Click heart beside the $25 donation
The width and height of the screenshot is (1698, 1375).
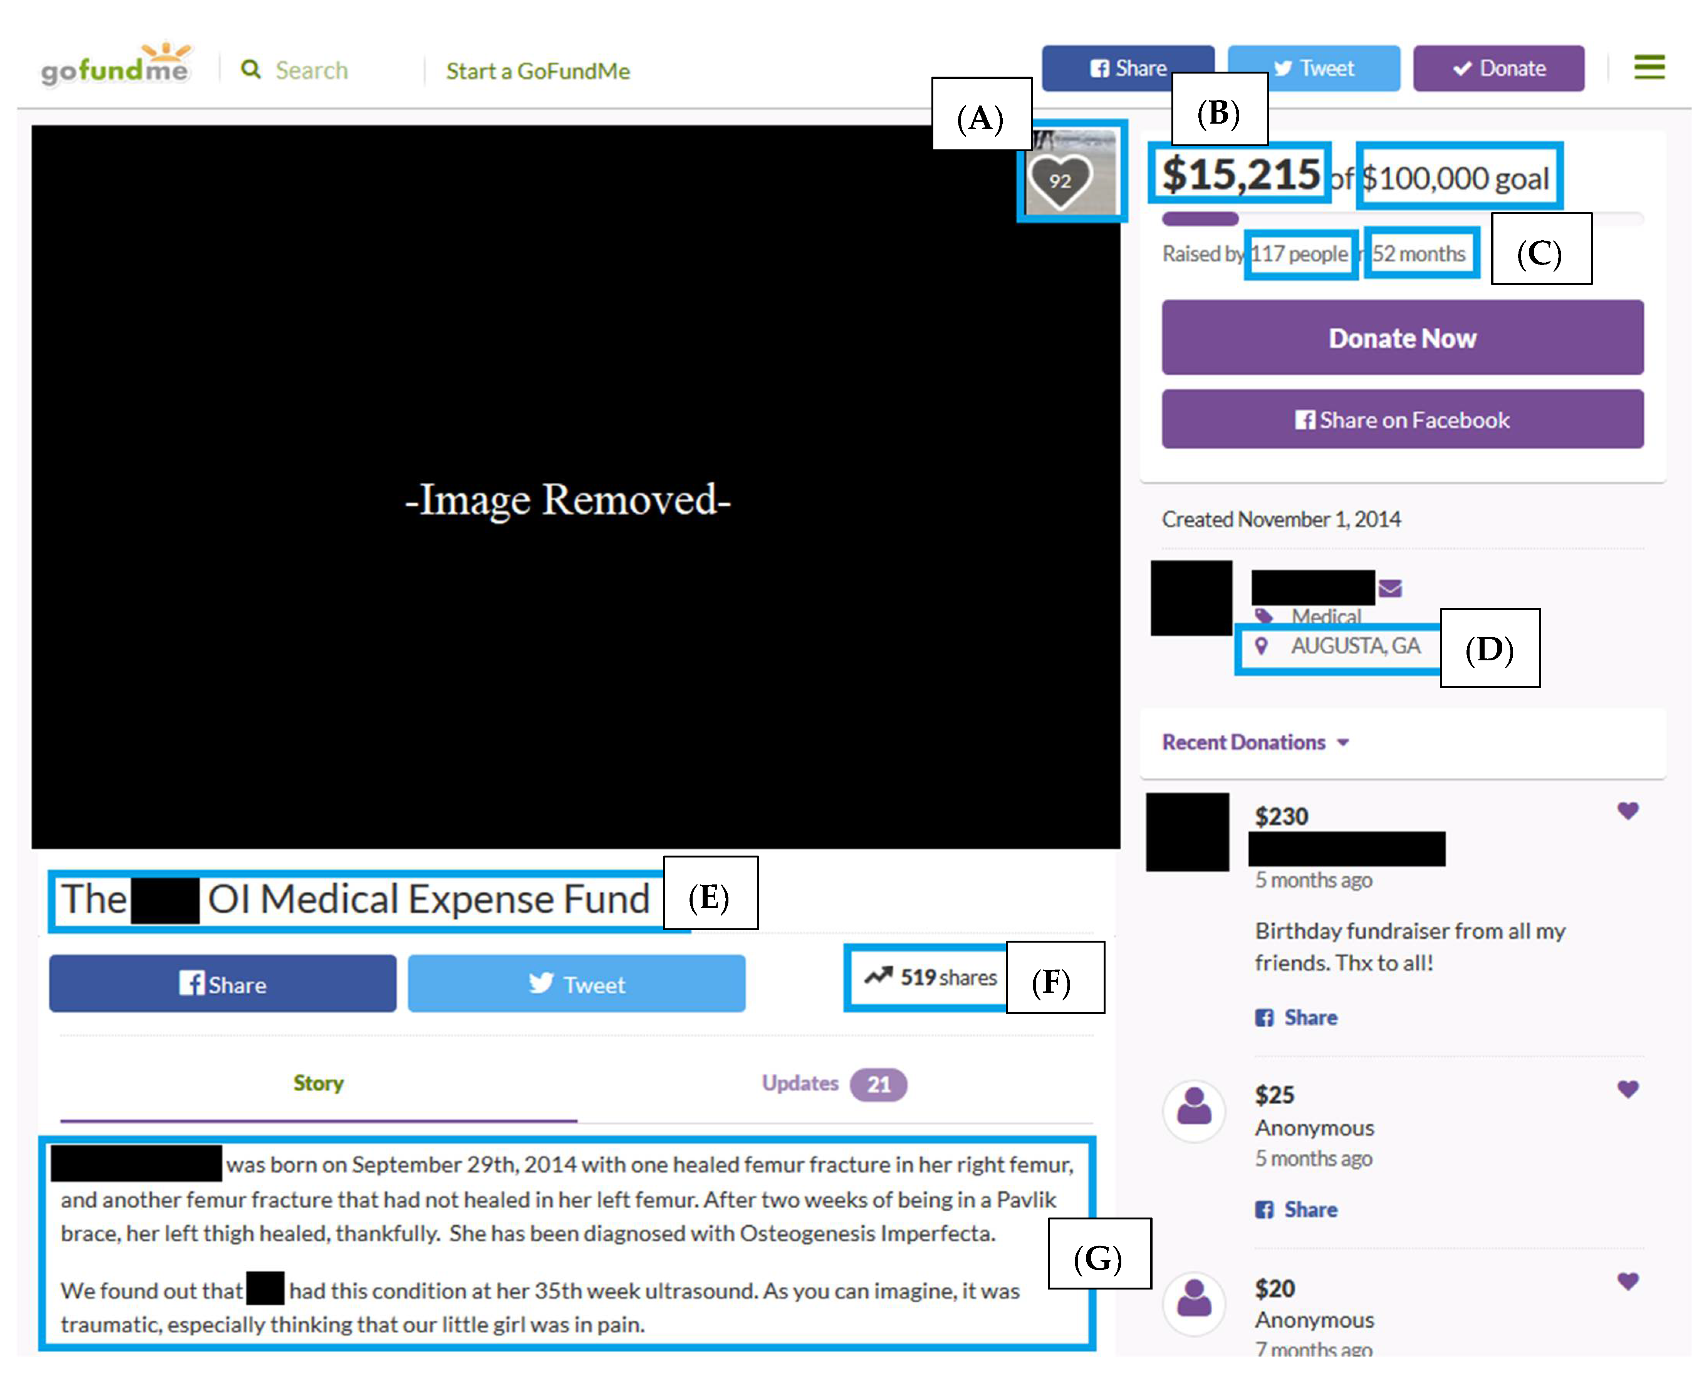[1628, 1089]
